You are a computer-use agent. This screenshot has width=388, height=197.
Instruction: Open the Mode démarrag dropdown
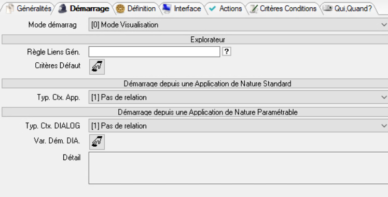(238, 25)
